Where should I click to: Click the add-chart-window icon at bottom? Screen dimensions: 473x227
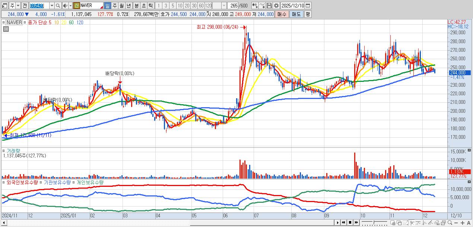[x=393, y=223]
